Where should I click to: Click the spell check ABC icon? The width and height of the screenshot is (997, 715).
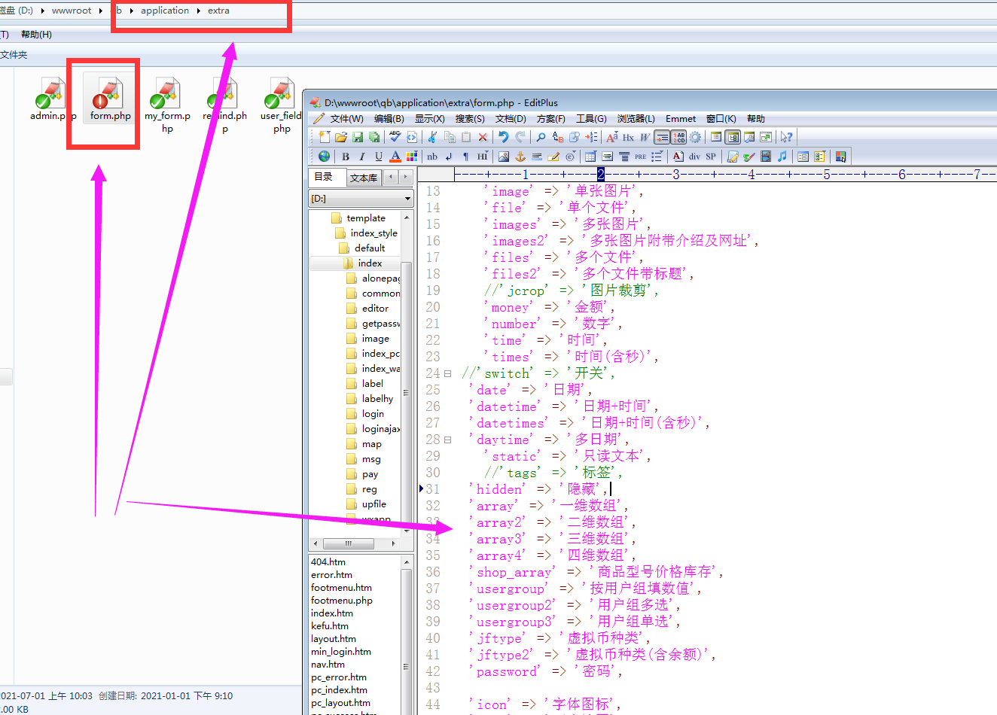(x=395, y=137)
